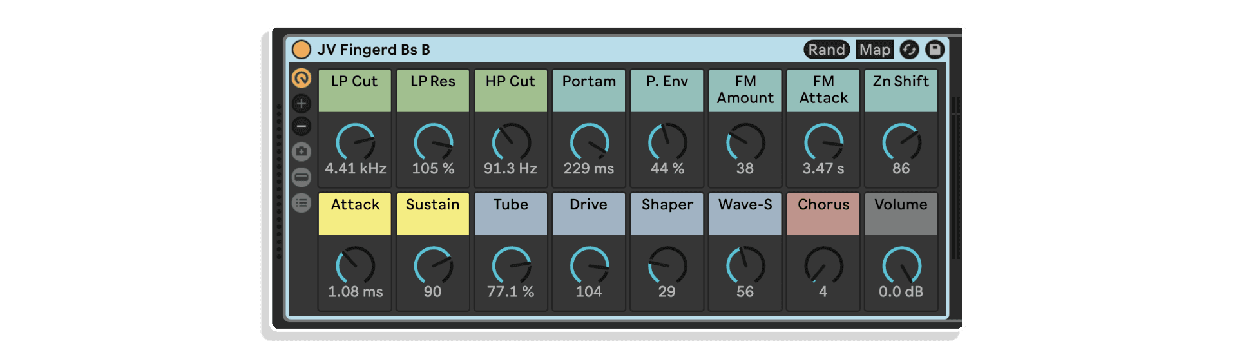Click the 56 value under Wave-S
1237x355 pixels.
point(745,292)
